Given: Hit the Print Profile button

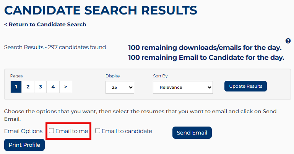Looking at the screenshot, I should click(24, 145).
